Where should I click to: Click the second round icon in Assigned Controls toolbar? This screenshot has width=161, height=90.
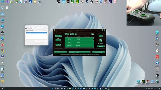point(68,34)
